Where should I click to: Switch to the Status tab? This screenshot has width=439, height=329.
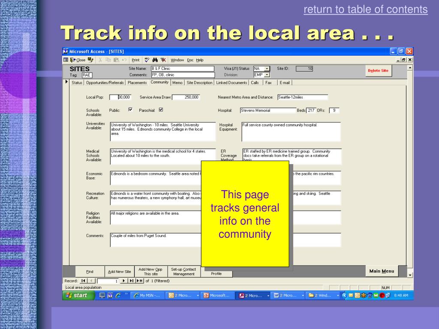click(77, 83)
